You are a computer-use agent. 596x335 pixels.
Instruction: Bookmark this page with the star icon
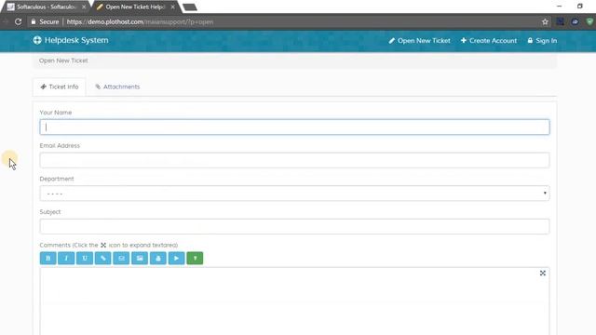[x=545, y=21]
